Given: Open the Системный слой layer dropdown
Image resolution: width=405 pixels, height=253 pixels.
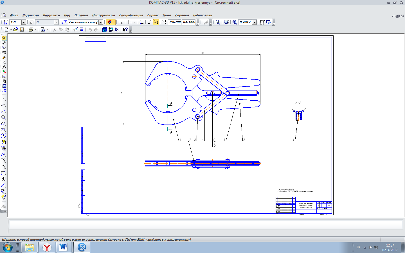Looking at the screenshot, I should 101,22.
